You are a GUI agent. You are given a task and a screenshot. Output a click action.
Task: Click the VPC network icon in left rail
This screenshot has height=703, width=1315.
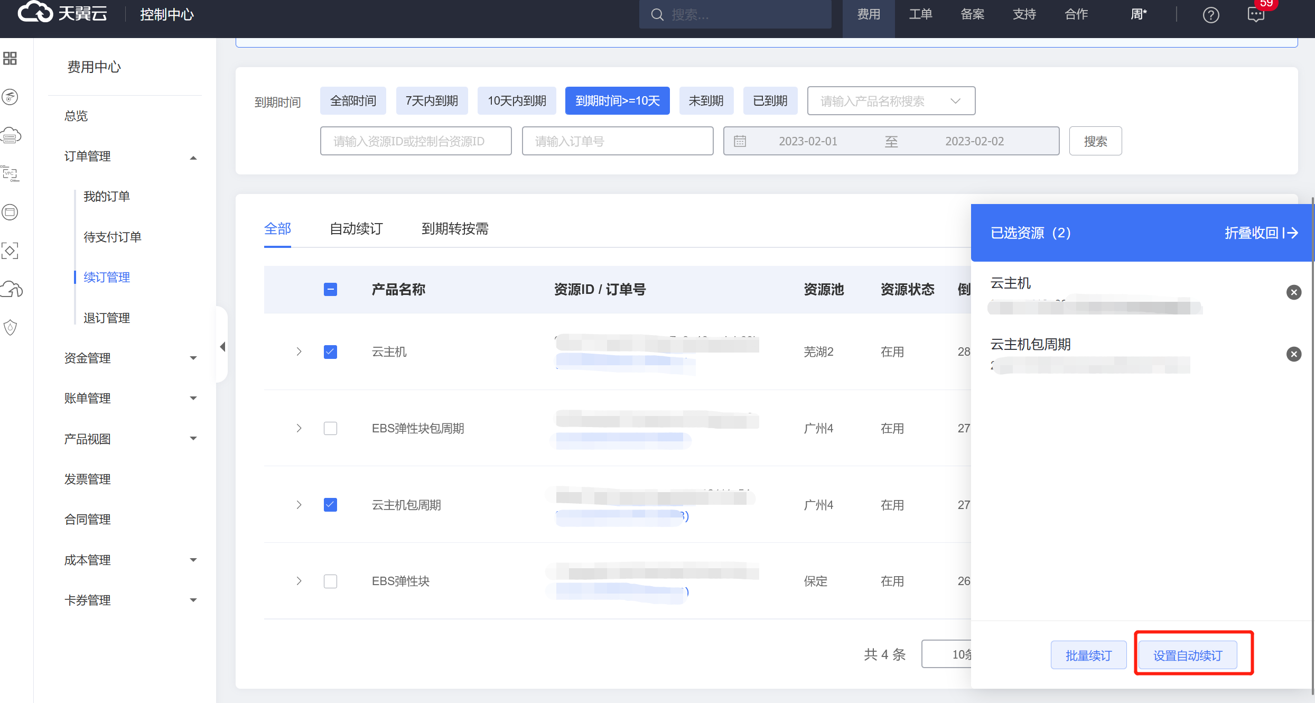click(x=10, y=173)
